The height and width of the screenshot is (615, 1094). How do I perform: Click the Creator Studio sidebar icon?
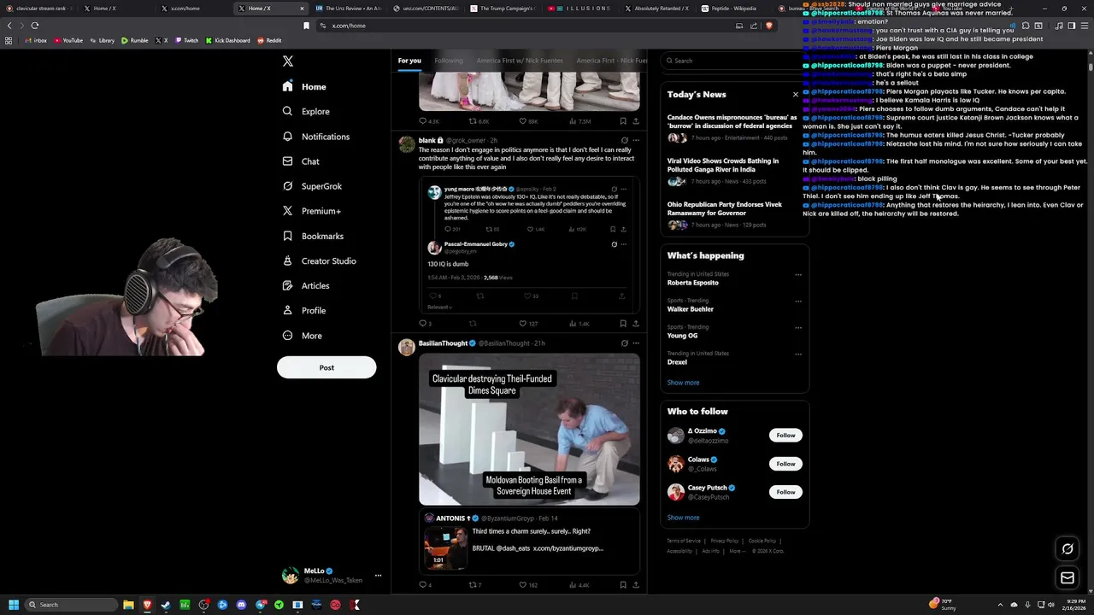[x=288, y=261]
